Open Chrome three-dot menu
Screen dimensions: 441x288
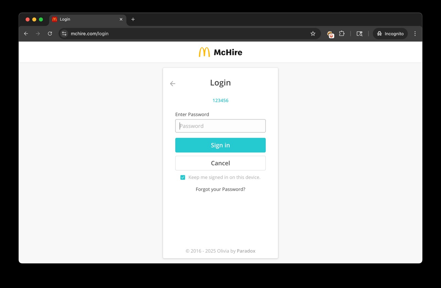click(x=415, y=34)
